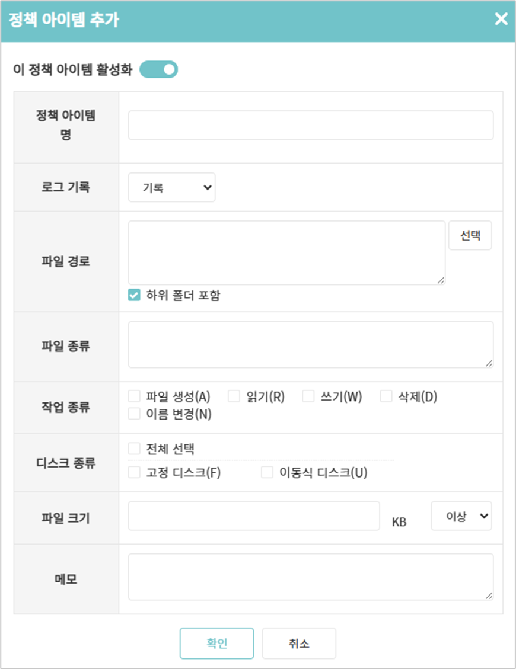Click the 취소 button
This screenshot has height=669, width=516.
click(x=299, y=644)
